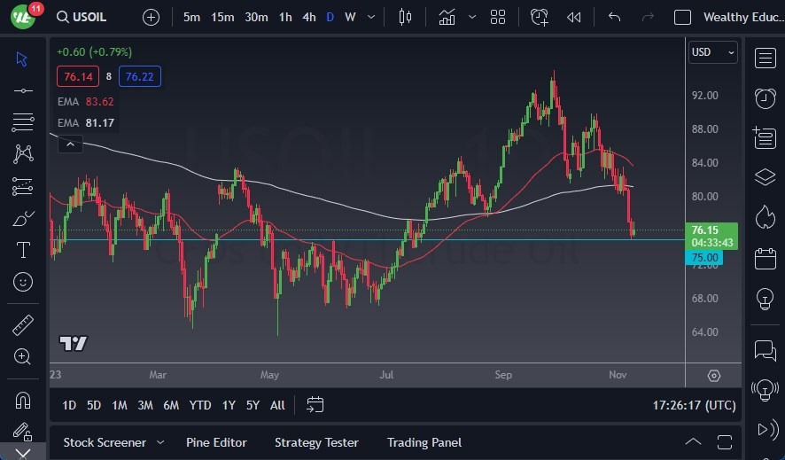
Task: Open the USD currency dropdown
Action: coord(712,52)
